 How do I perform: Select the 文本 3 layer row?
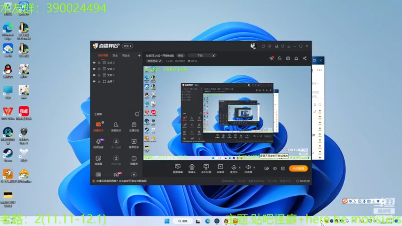pos(117,62)
